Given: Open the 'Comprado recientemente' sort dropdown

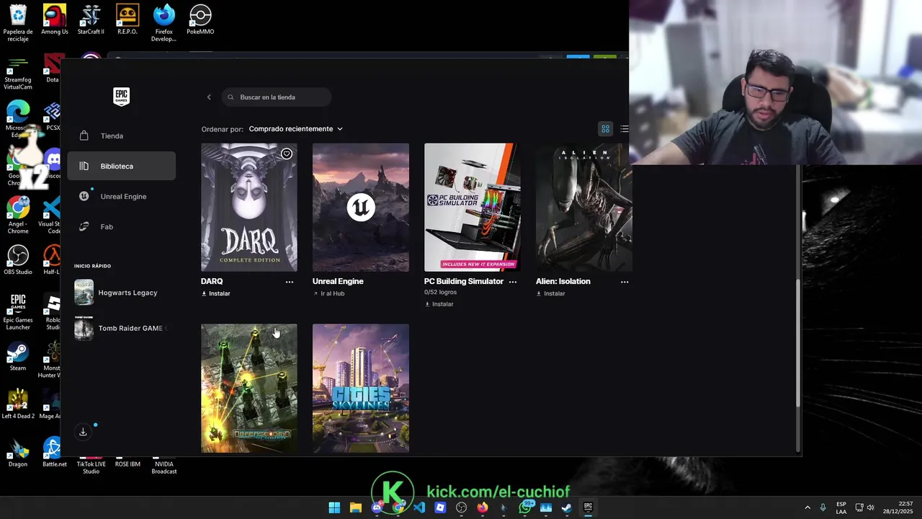Looking at the screenshot, I should tap(295, 129).
